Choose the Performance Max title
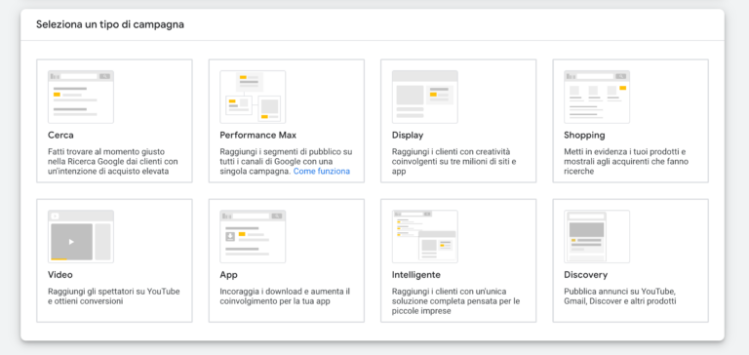Viewport: 749px width, 355px height. [x=257, y=136]
